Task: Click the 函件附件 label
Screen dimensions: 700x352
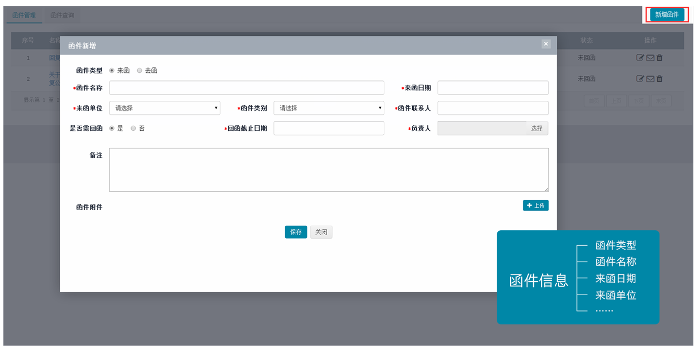Action: click(89, 207)
